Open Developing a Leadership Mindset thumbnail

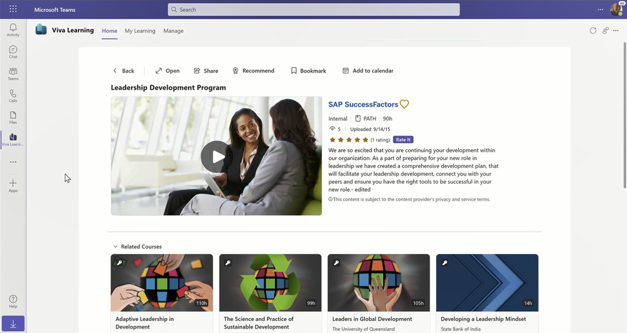click(487, 283)
